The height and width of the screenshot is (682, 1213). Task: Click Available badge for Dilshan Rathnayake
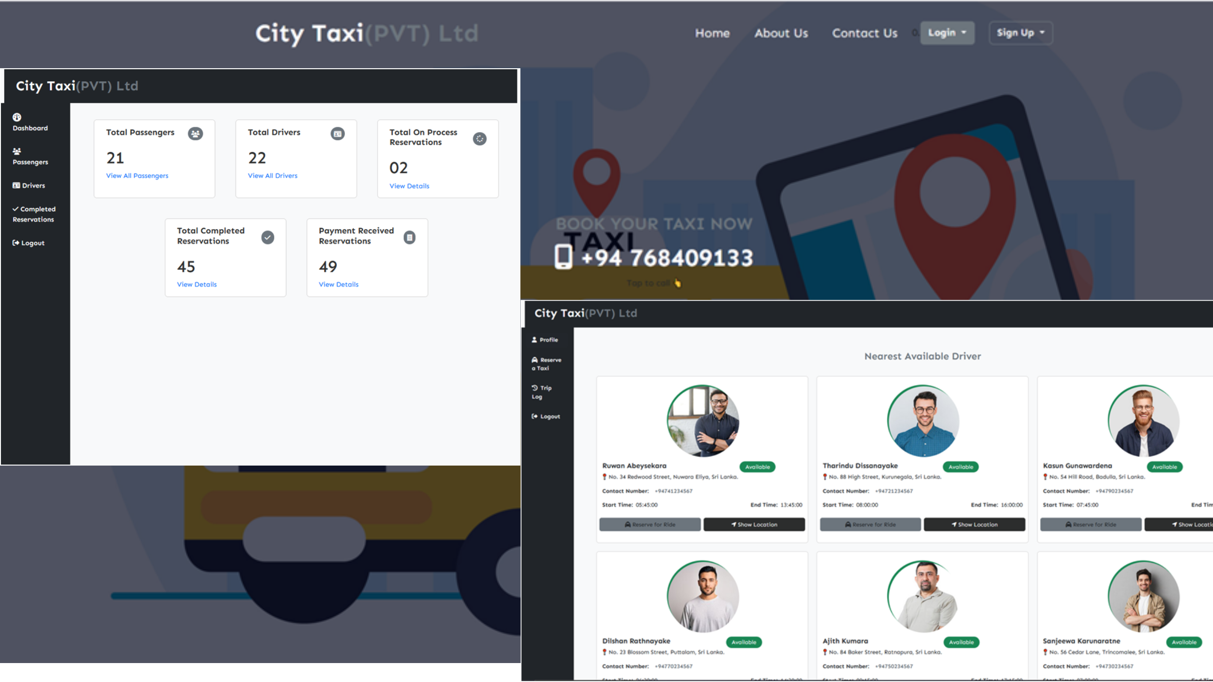743,642
